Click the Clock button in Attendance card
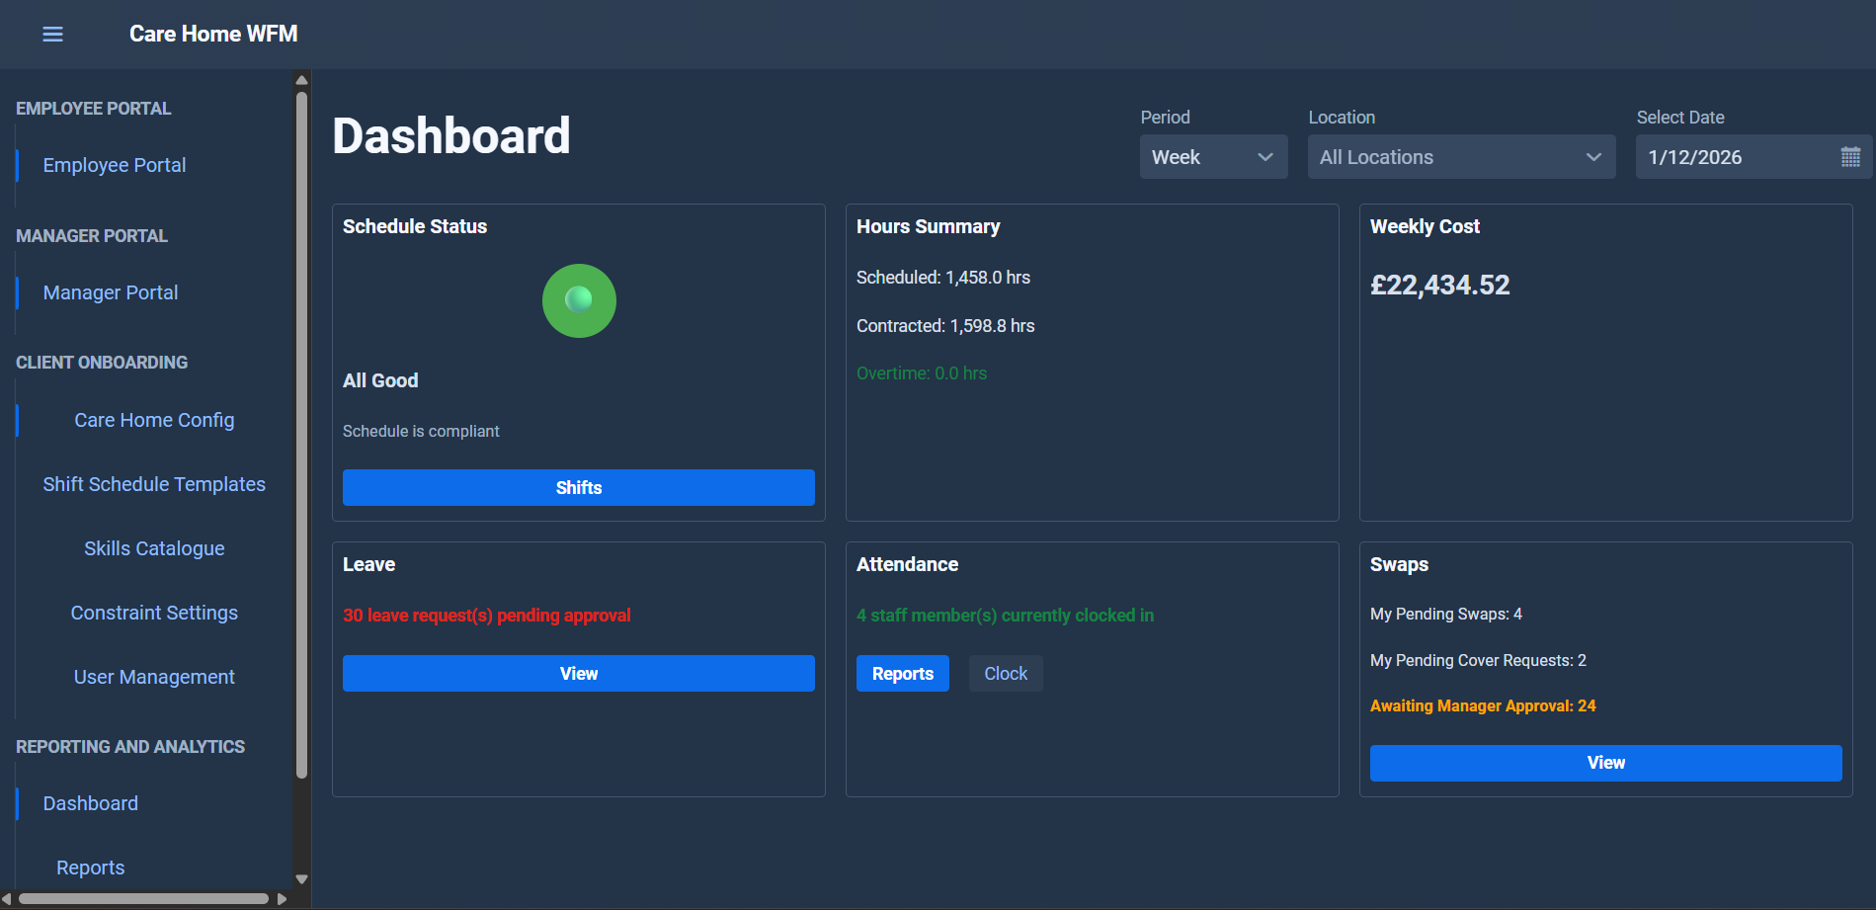The width and height of the screenshot is (1876, 910). coord(1005,673)
